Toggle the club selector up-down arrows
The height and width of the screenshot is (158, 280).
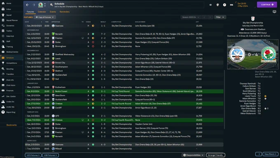pyautogui.click(x=45, y=5)
